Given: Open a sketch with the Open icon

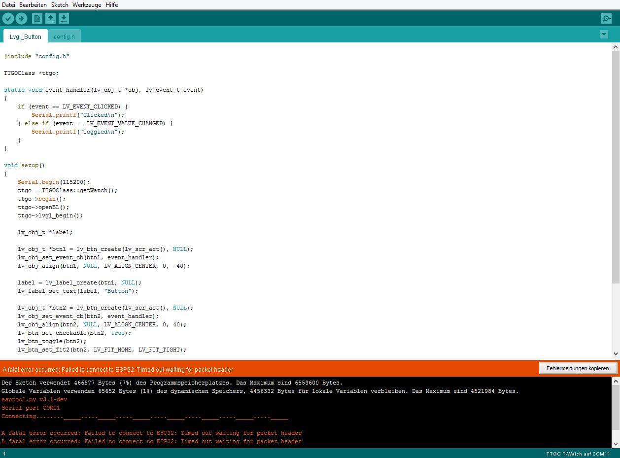Looking at the screenshot, I should (x=50, y=19).
